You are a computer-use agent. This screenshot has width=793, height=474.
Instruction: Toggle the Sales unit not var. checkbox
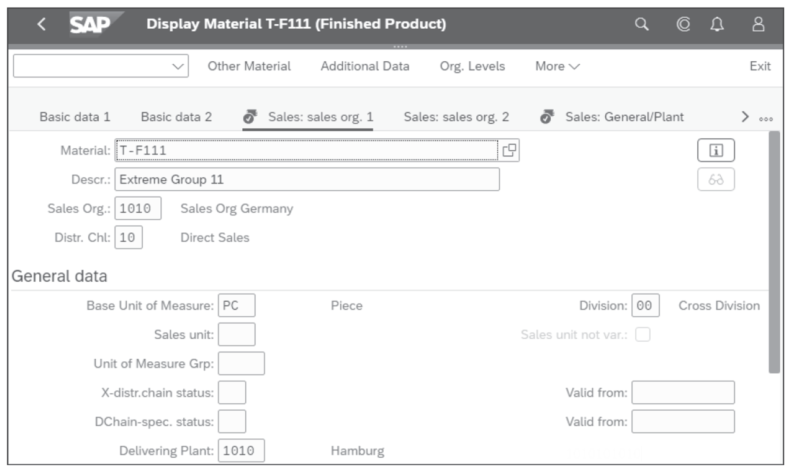(642, 334)
